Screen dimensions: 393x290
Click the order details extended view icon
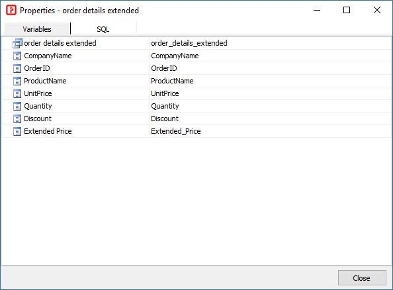17,43
